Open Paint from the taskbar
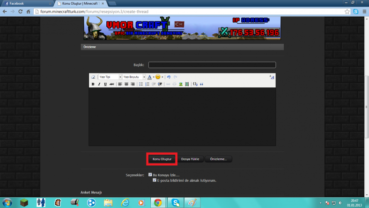The height and width of the screenshot is (208, 369). pyautogui.click(x=192, y=202)
